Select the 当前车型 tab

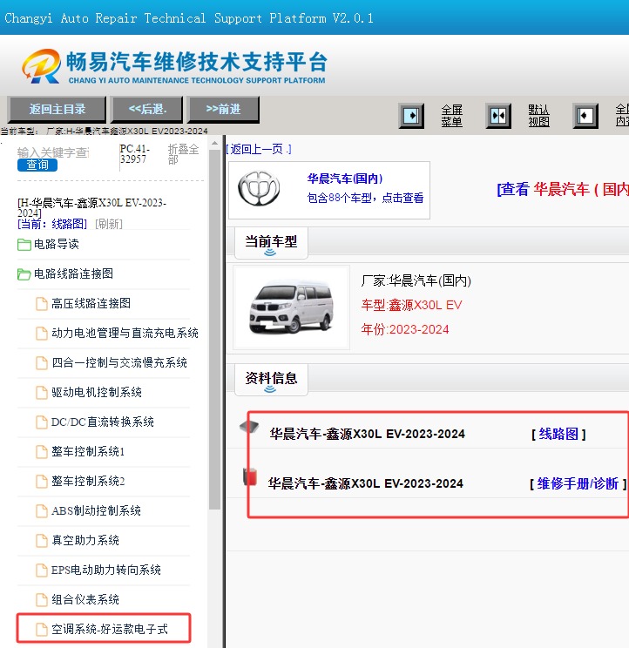pyautogui.click(x=271, y=243)
